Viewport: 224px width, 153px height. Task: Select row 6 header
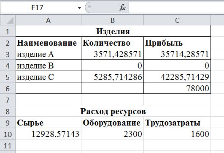[x=8, y=88]
